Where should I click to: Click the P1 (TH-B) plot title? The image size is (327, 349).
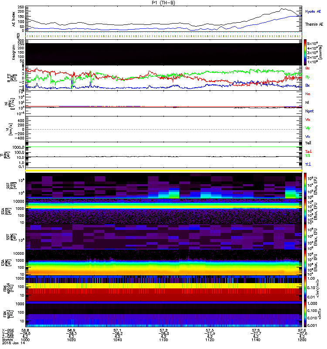pos(164,3)
